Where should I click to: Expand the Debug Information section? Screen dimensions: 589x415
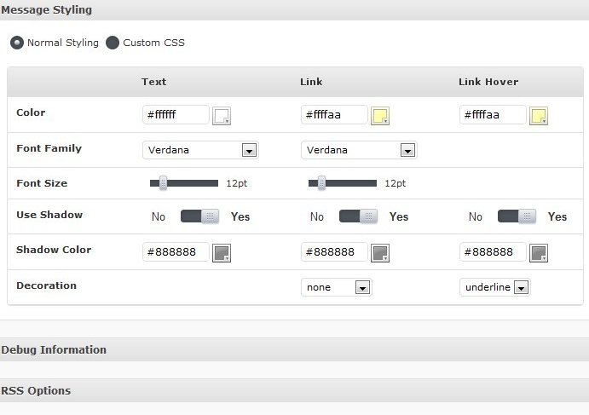295,349
